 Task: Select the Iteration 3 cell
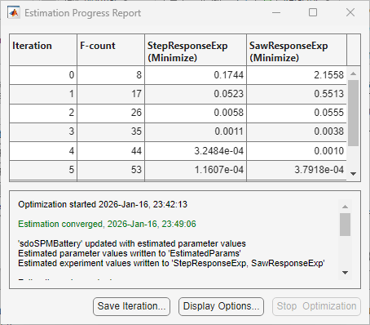[43, 131]
